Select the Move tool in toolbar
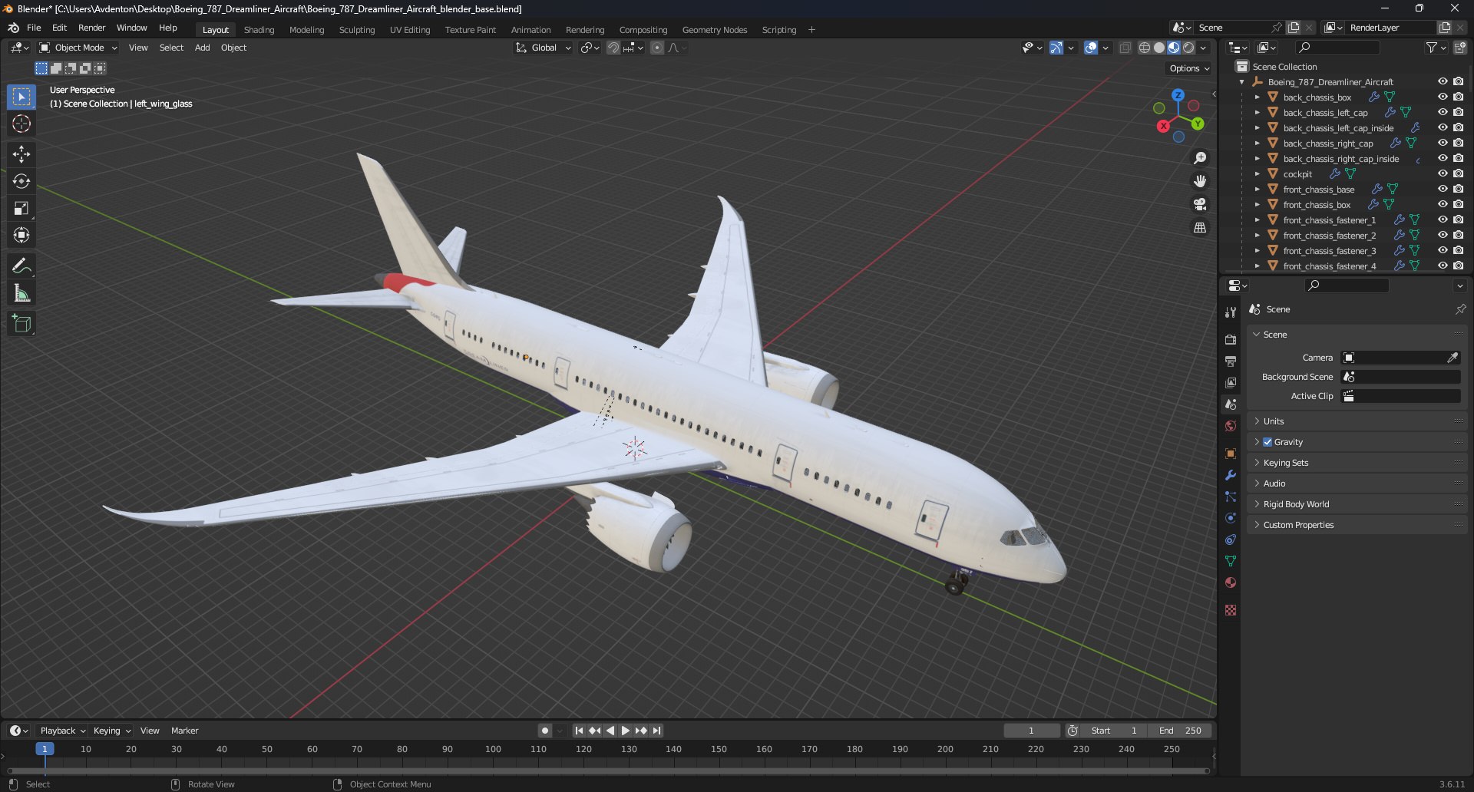 (21, 154)
